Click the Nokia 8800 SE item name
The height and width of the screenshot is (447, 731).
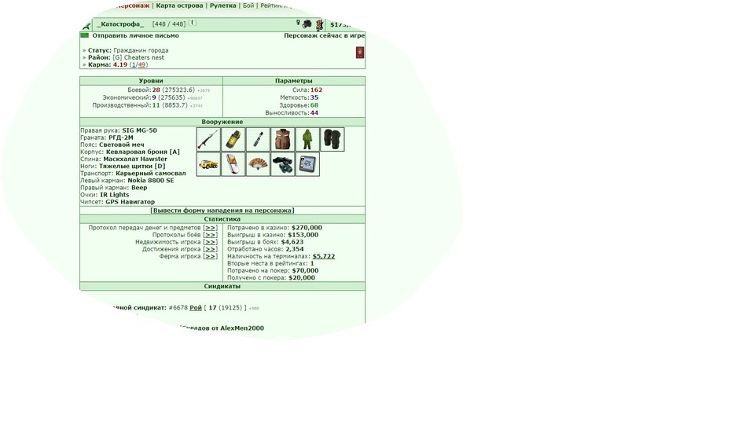point(151,181)
